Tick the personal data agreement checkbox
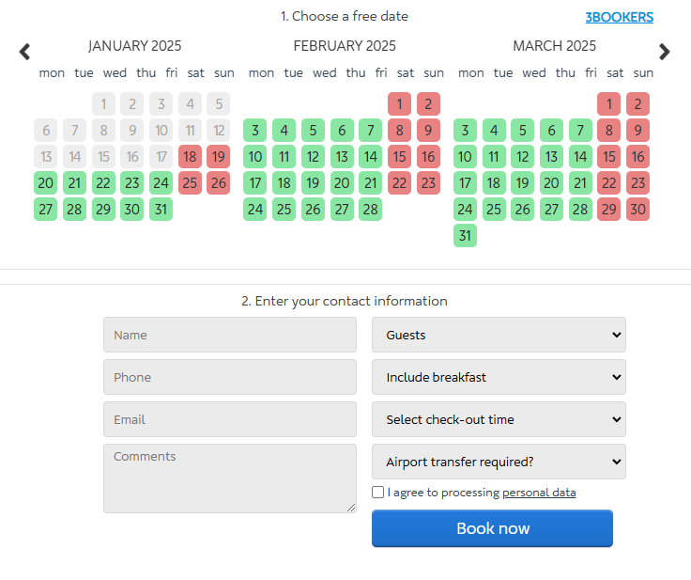The image size is (691, 580). pyautogui.click(x=377, y=493)
